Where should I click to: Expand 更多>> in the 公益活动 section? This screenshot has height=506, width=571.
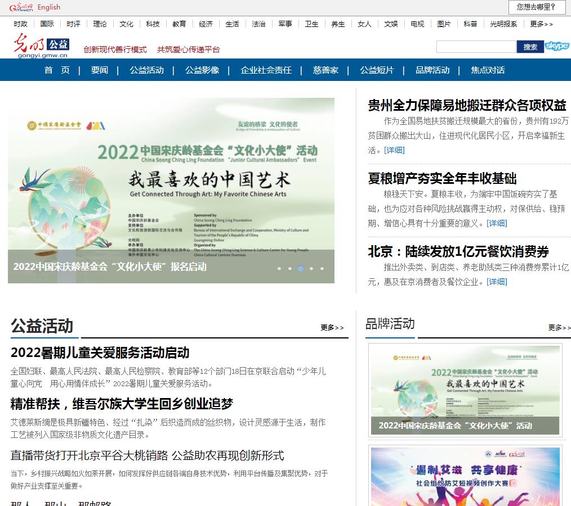332,328
